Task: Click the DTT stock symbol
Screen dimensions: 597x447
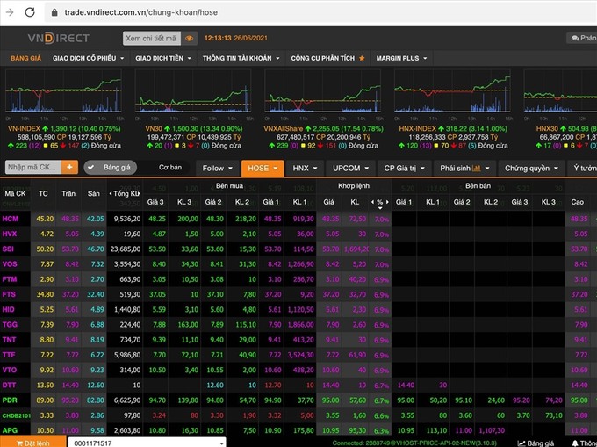Action: (x=9, y=386)
